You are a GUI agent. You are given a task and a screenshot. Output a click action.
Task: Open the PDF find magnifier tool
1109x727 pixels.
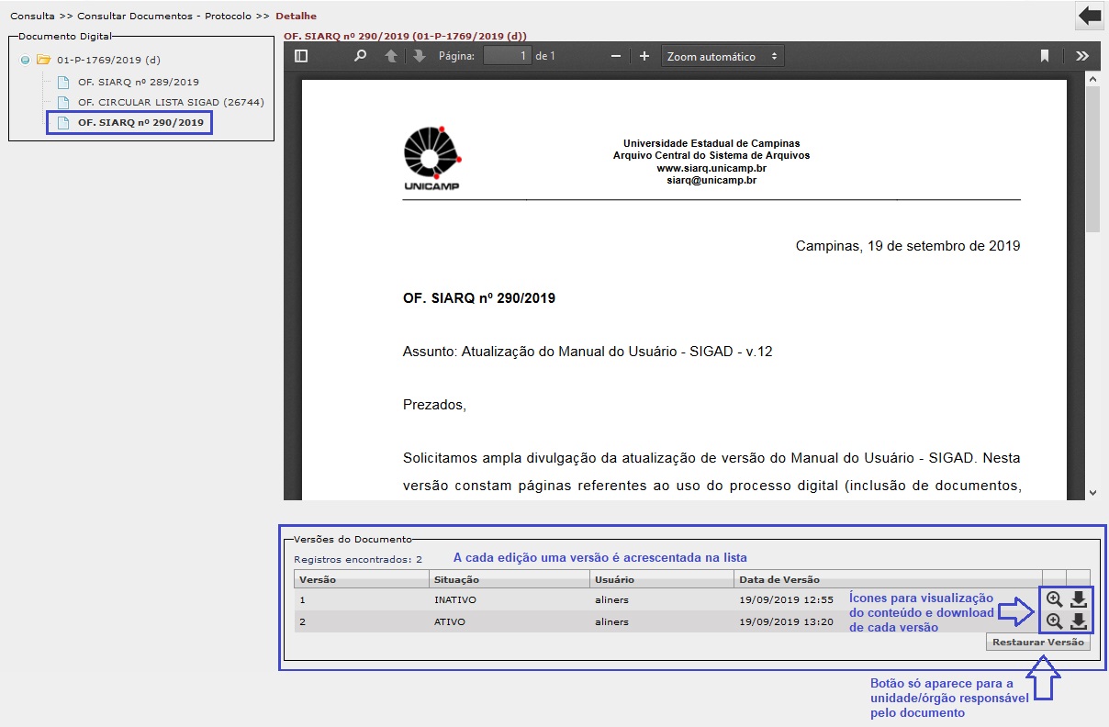[x=361, y=56]
